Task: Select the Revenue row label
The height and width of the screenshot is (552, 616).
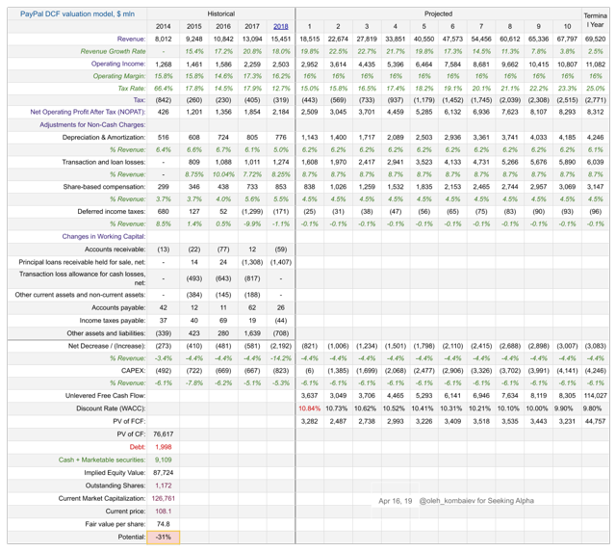Action: (x=131, y=39)
